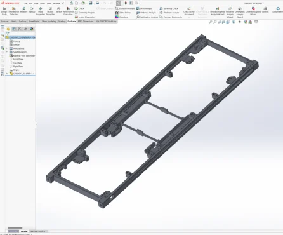Switch to the Mesh Modeling tab
The height and width of the screenshot is (235, 283).
click(49, 22)
